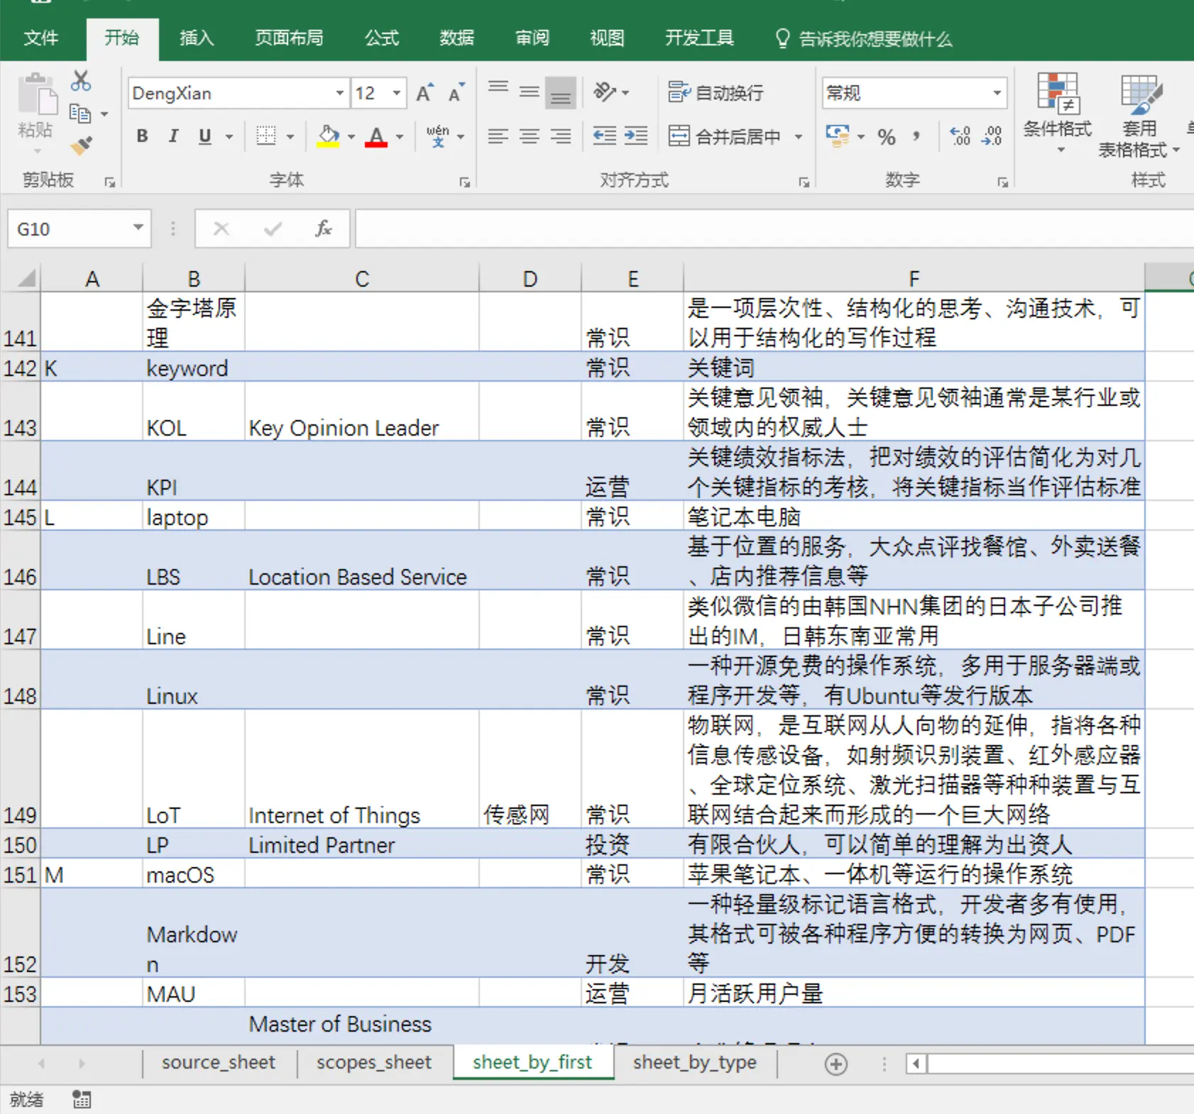Switch to the 插入 ribbon tab
This screenshot has width=1194, height=1114.
tap(197, 38)
